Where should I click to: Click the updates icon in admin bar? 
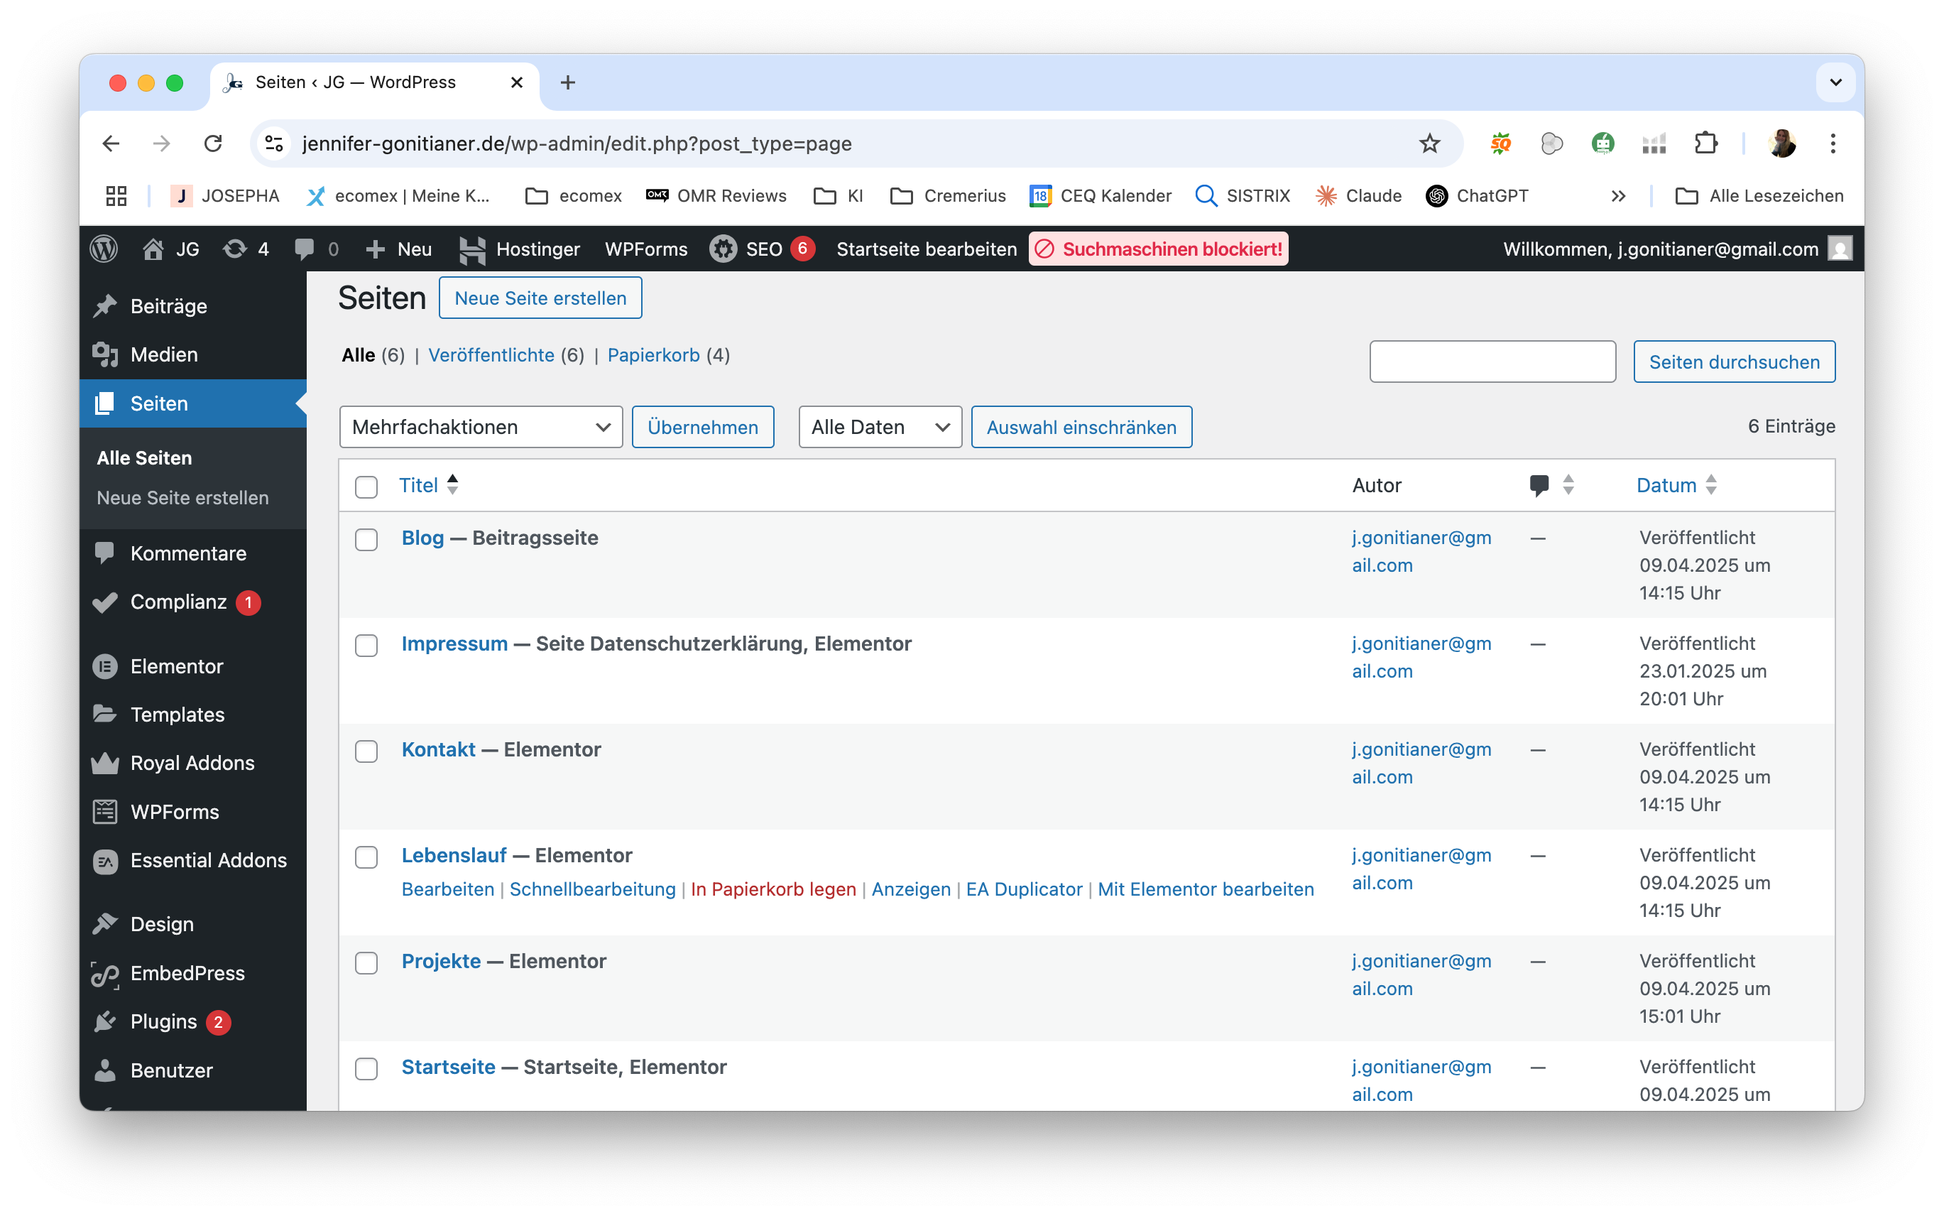(x=236, y=249)
